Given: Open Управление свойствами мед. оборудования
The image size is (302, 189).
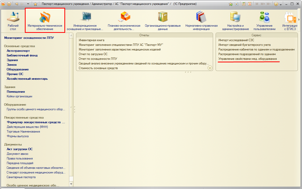Looking at the screenshot, I should (247, 59).
